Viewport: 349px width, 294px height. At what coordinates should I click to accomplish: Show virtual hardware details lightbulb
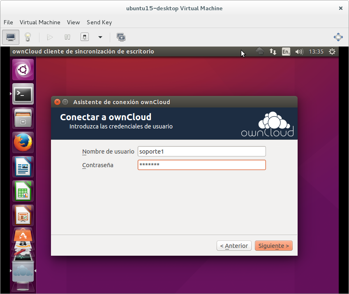coord(28,37)
